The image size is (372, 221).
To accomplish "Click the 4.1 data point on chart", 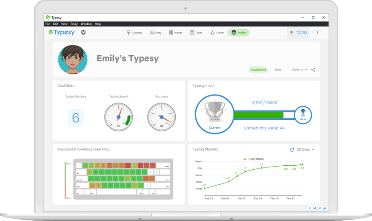I will click(229, 182).
